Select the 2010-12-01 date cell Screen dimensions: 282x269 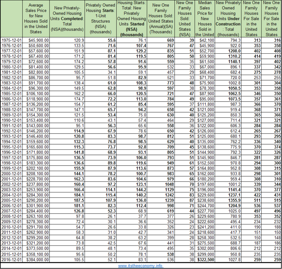[12, 227]
